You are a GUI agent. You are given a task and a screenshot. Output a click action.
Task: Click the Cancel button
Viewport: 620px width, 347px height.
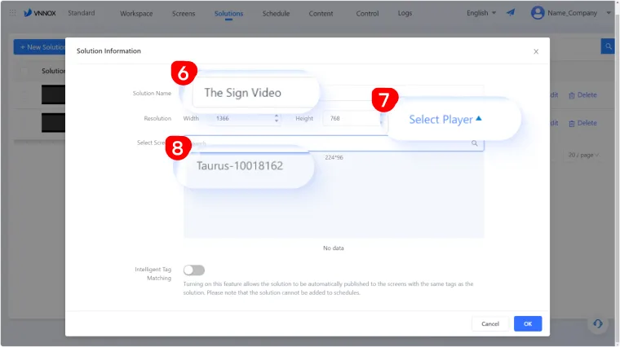point(490,323)
